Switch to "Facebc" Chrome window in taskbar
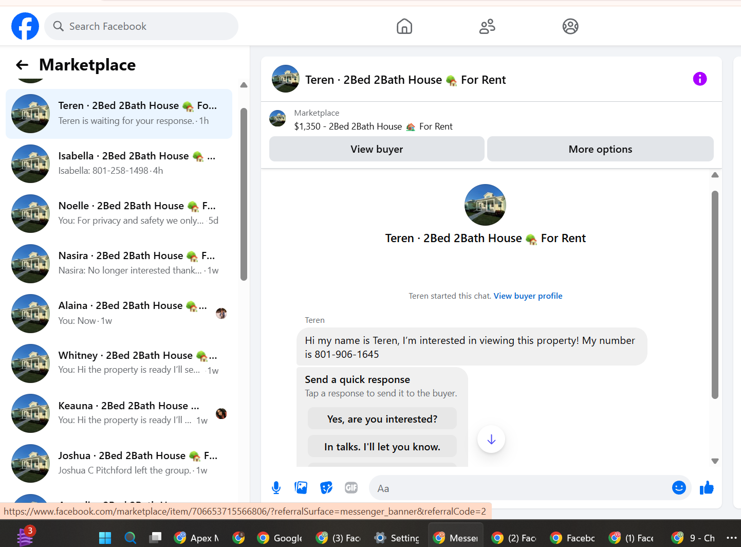The height and width of the screenshot is (547, 741). tap(572, 538)
